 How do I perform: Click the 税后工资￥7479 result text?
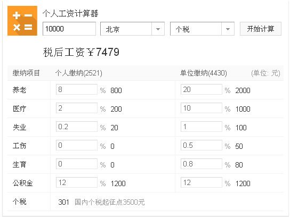tap(81, 52)
